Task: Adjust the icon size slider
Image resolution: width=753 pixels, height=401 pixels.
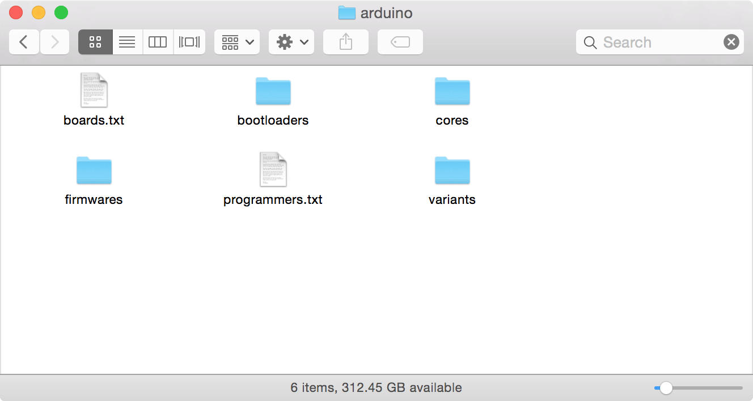Action: (x=665, y=387)
